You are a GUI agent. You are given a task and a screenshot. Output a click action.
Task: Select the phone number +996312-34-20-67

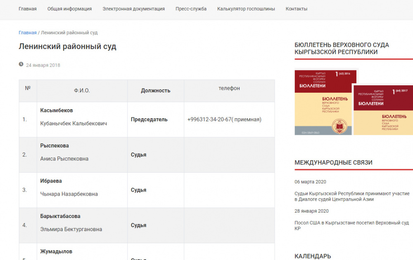[x=224, y=119]
